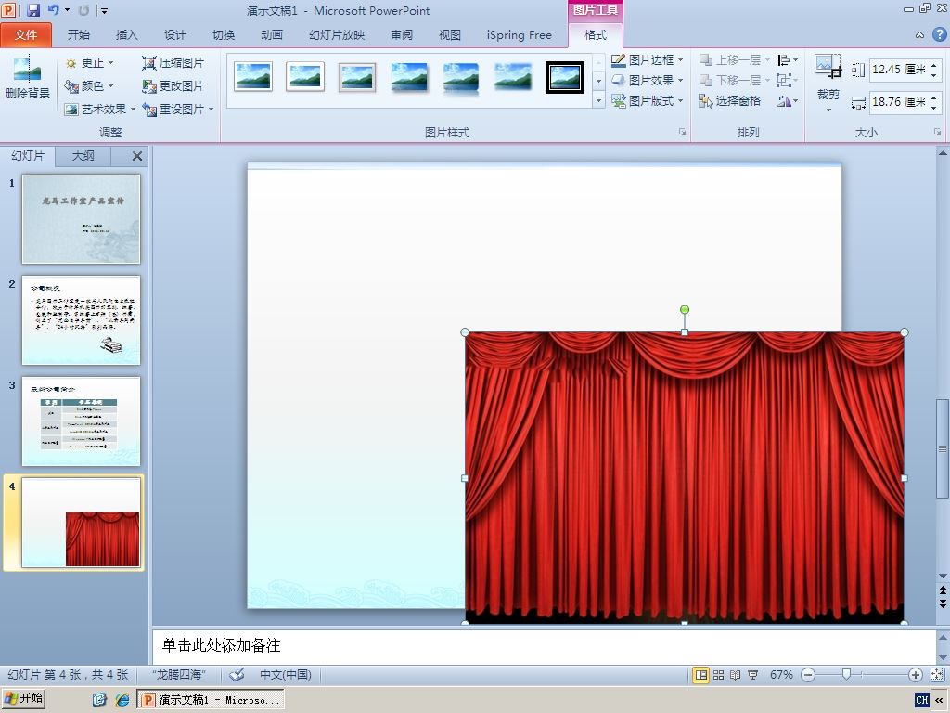Switch to the Outline (大纲) pane tab
This screenshot has width=950, height=713.
tap(83, 156)
